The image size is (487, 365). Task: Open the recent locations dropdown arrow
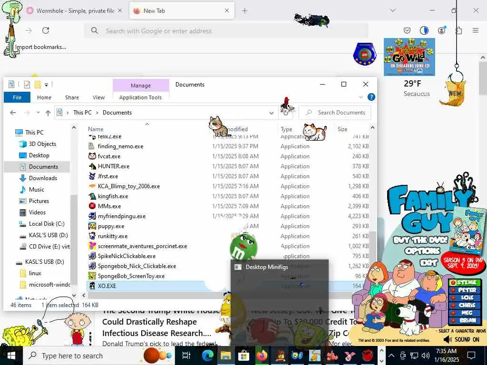click(x=38, y=113)
